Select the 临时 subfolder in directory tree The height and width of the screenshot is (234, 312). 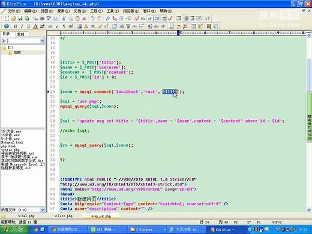[x=17, y=52]
